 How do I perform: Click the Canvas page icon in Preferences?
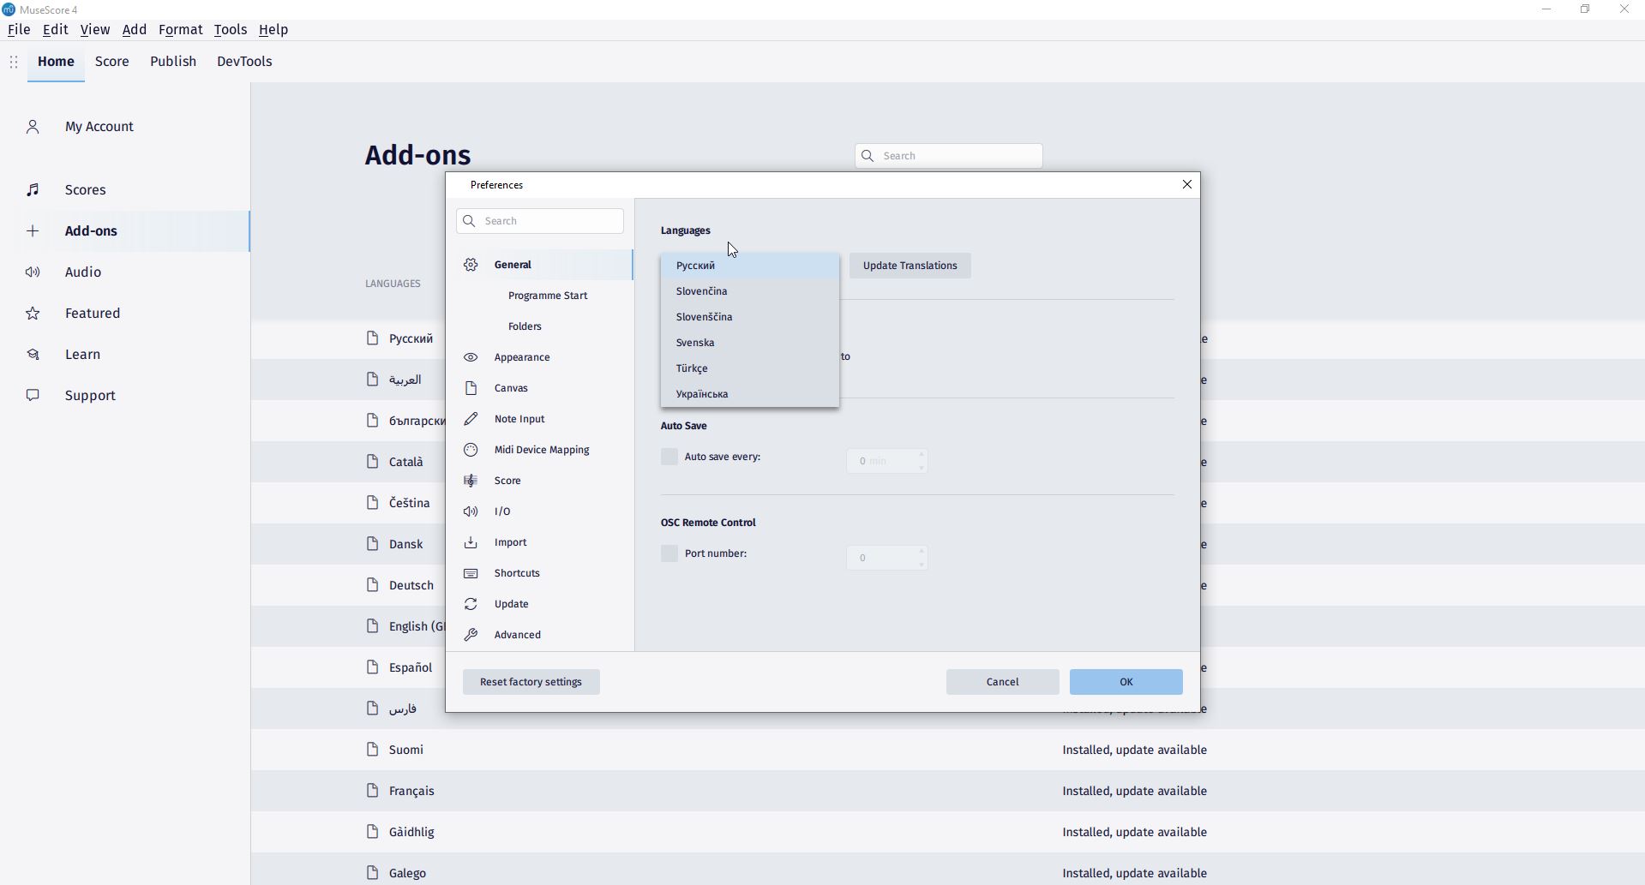pos(471,388)
